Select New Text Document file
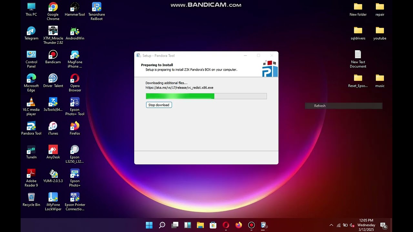The height and width of the screenshot is (232, 413). [x=358, y=59]
